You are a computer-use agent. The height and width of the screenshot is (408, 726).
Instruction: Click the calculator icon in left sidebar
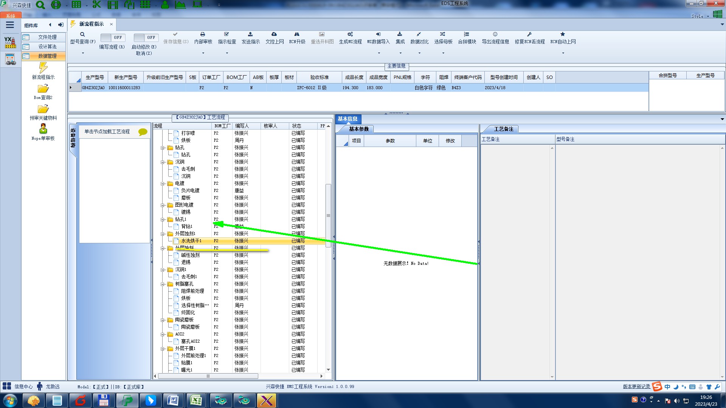[x=10, y=59]
